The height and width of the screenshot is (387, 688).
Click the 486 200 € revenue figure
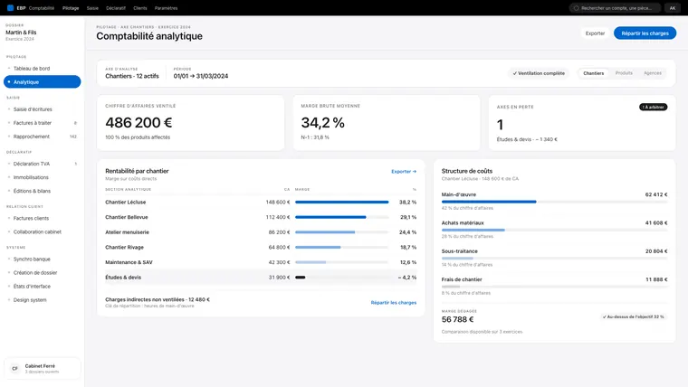click(139, 123)
